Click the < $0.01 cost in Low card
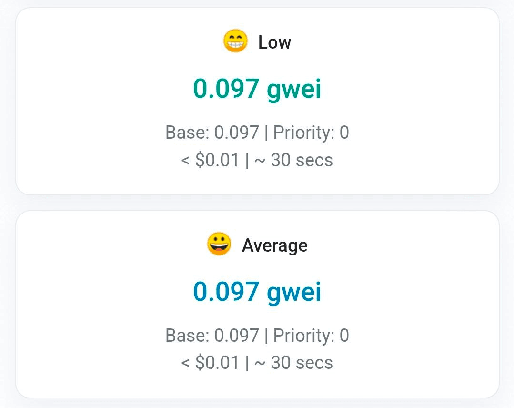514x408 pixels. coord(210,160)
